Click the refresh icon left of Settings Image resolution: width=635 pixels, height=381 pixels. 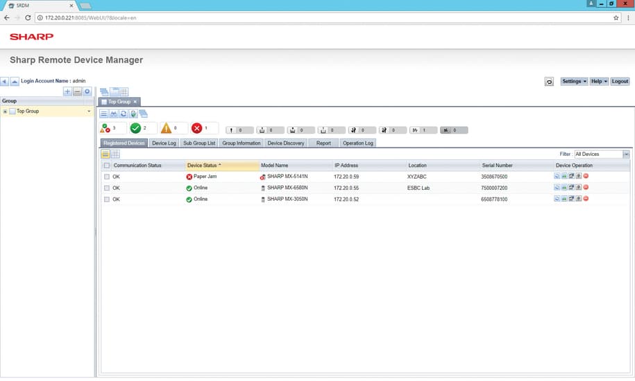click(x=549, y=82)
